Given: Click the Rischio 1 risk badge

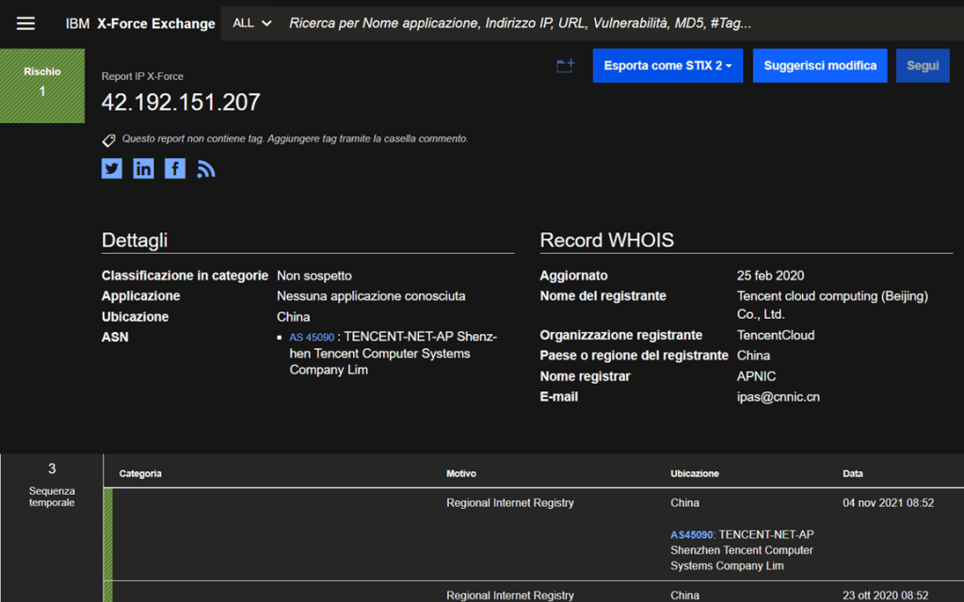Looking at the screenshot, I should click(42, 86).
